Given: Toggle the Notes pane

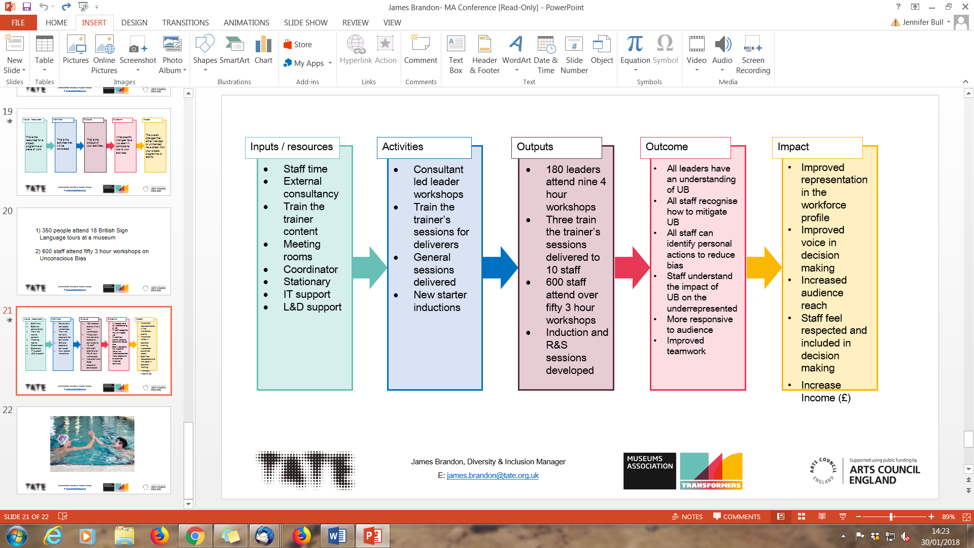Looking at the screenshot, I should [x=687, y=517].
